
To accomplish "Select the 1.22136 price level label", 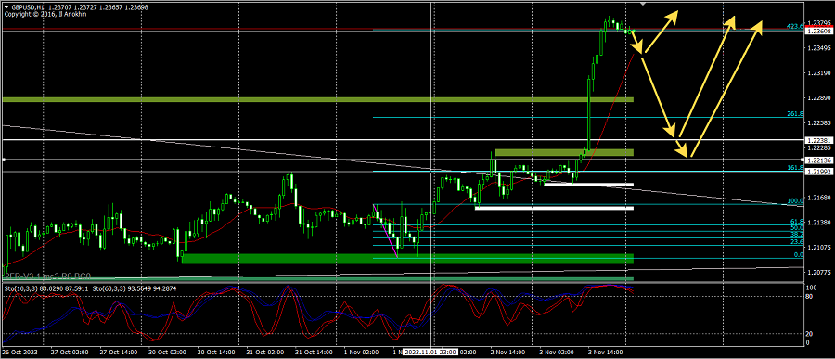I will [x=819, y=160].
